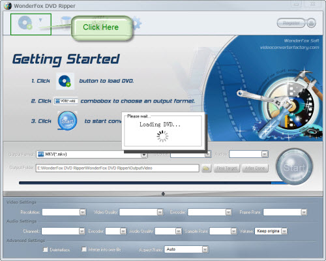Click the After Done button
Viewport: 326px width, 261px height.
point(255,168)
